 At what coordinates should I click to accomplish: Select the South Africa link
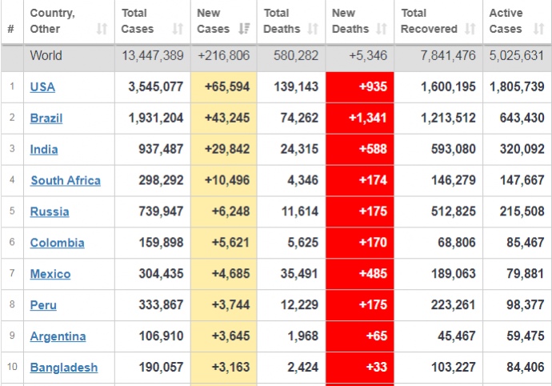(66, 181)
